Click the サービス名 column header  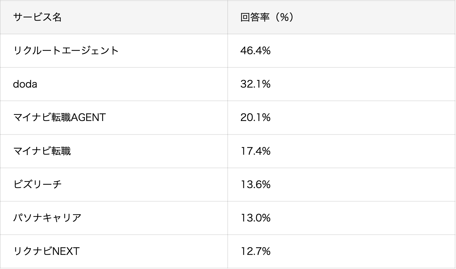tap(37, 17)
